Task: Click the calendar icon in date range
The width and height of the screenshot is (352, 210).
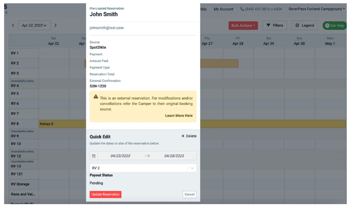Action: coord(94,156)
